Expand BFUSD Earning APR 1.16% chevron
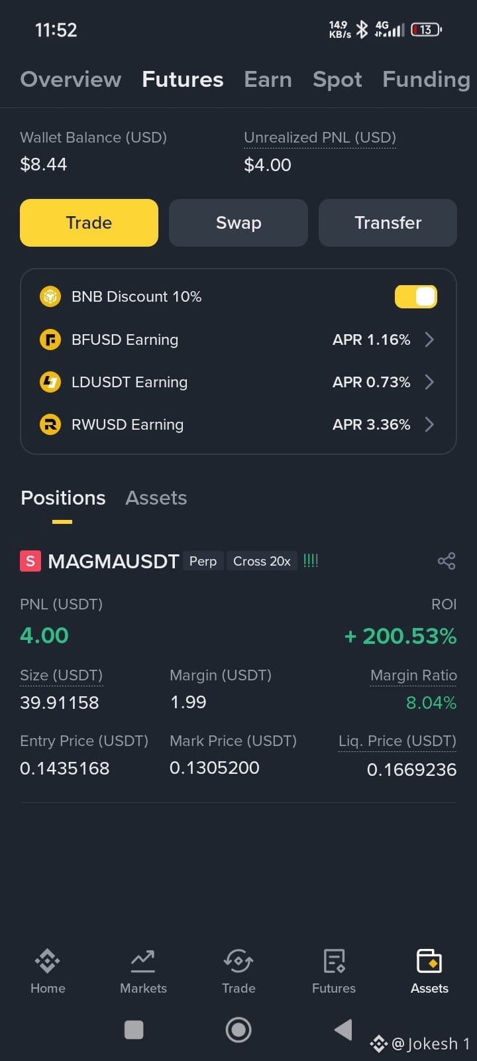477x1061 pixels. coord(429,340)
